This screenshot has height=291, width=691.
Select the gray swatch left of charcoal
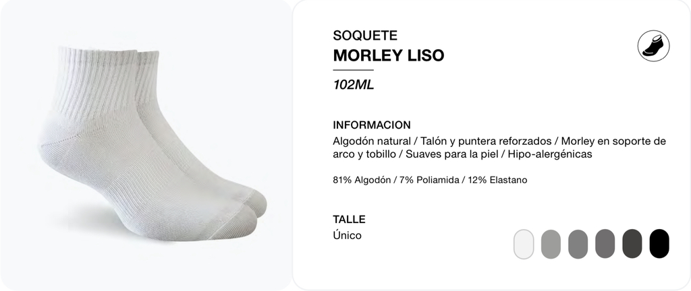[x=605, y=244]
